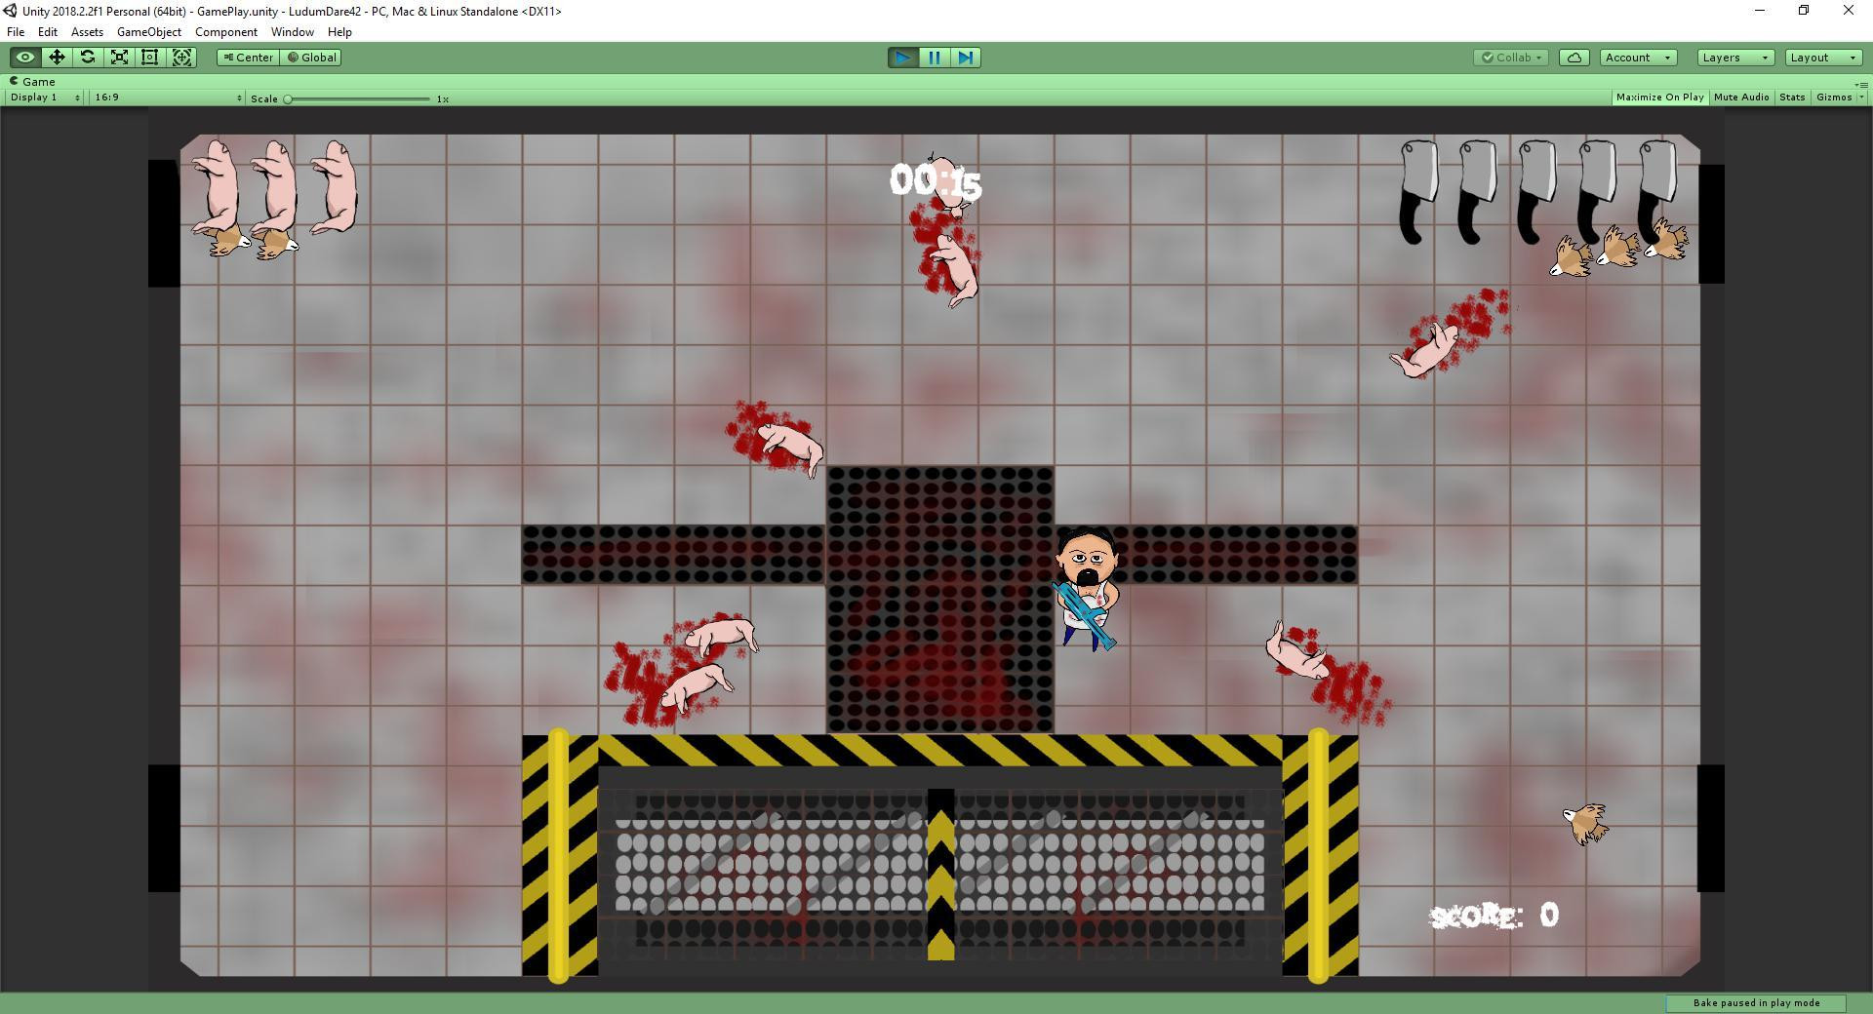Select the Move tool

click(x=57, y=58)
